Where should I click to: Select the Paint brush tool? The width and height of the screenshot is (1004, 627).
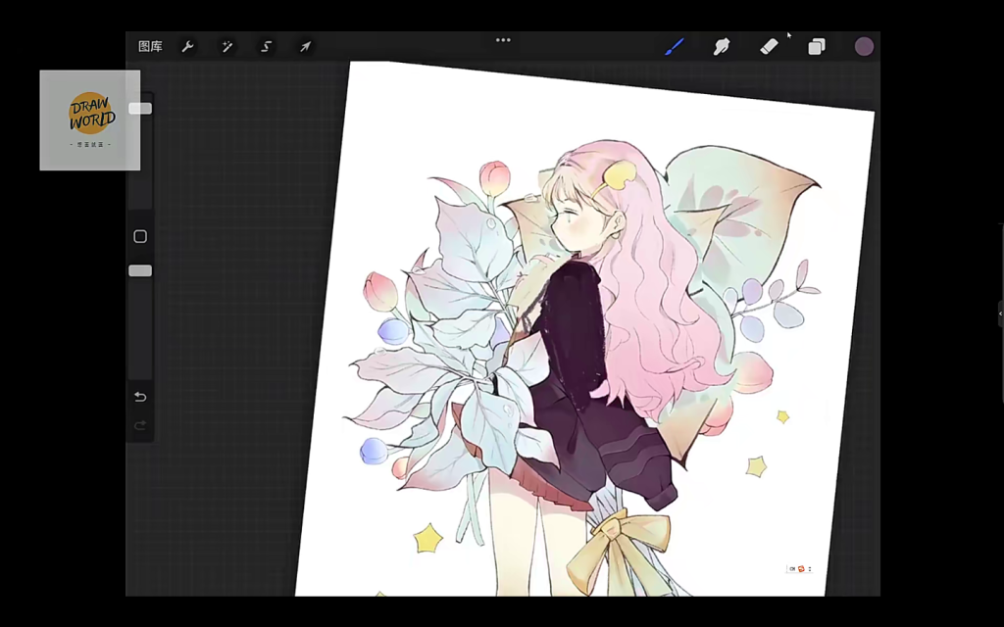point(675,46)
